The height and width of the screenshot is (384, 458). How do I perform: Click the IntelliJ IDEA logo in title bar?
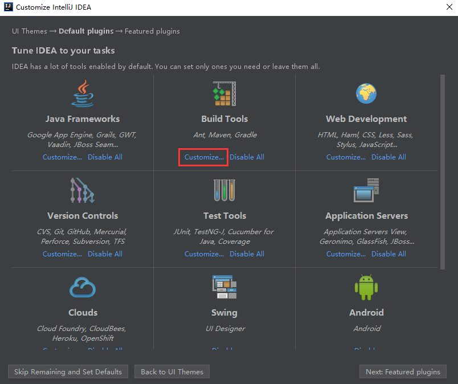pyautogui.click(x=8, y=7)
